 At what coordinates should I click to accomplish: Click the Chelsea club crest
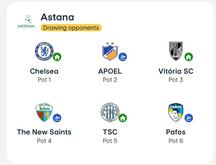44,51
